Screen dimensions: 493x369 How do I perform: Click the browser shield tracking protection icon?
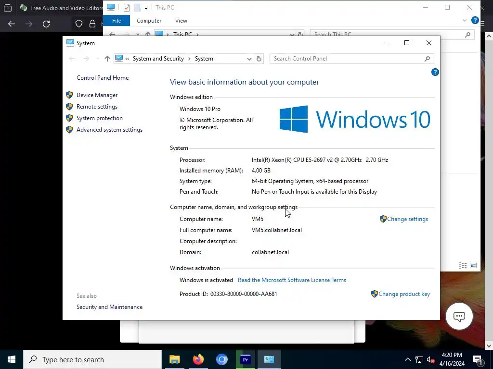pyautogui.click(x=78, y=24)
